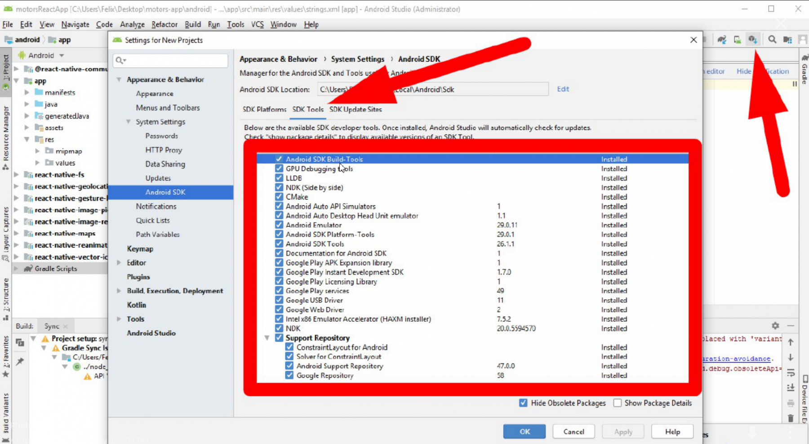Viewport: 809px width, 444px height.
Task: Click Edit link for SDK Location
Action: click(x=563, y=89)
